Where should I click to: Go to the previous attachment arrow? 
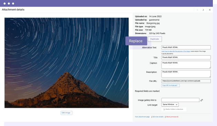[x=197, y=10]
